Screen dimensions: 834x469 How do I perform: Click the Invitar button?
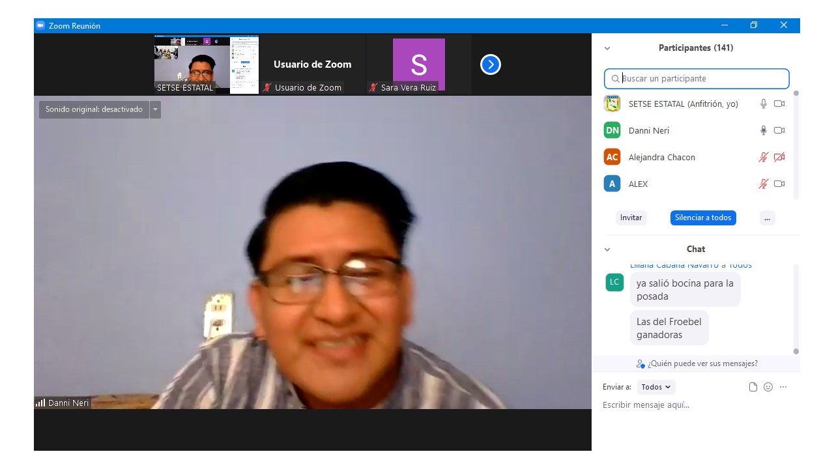click(x=631, y=218)
